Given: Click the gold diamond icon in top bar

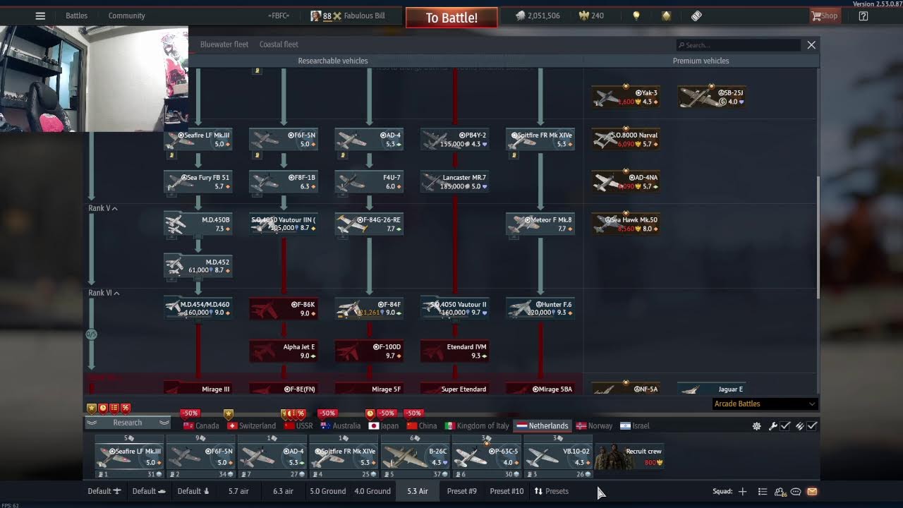Looking at the screenshot, I should pos(666,16).
